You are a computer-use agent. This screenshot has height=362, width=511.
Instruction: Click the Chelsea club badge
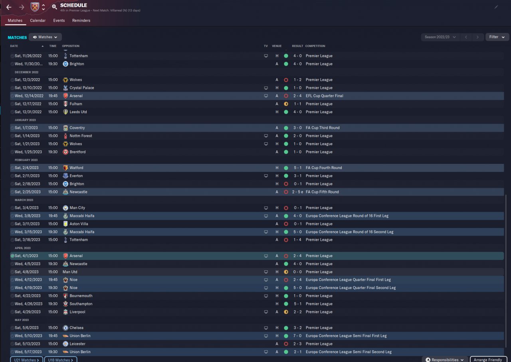coord(65,328)
